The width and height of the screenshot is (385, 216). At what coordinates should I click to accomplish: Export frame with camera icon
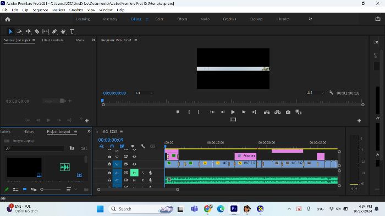pyautogui.click(x=288, y=112)
